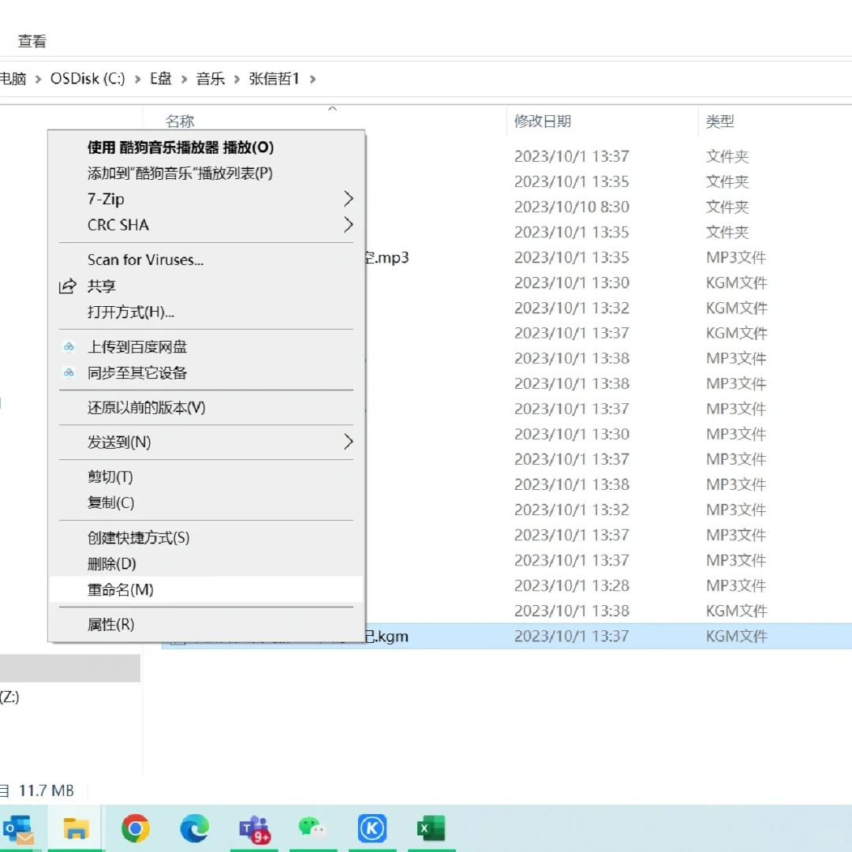Screen dimensions: 852x852
Task: Open Excel from the taskbar
Action: pos(431,828)
